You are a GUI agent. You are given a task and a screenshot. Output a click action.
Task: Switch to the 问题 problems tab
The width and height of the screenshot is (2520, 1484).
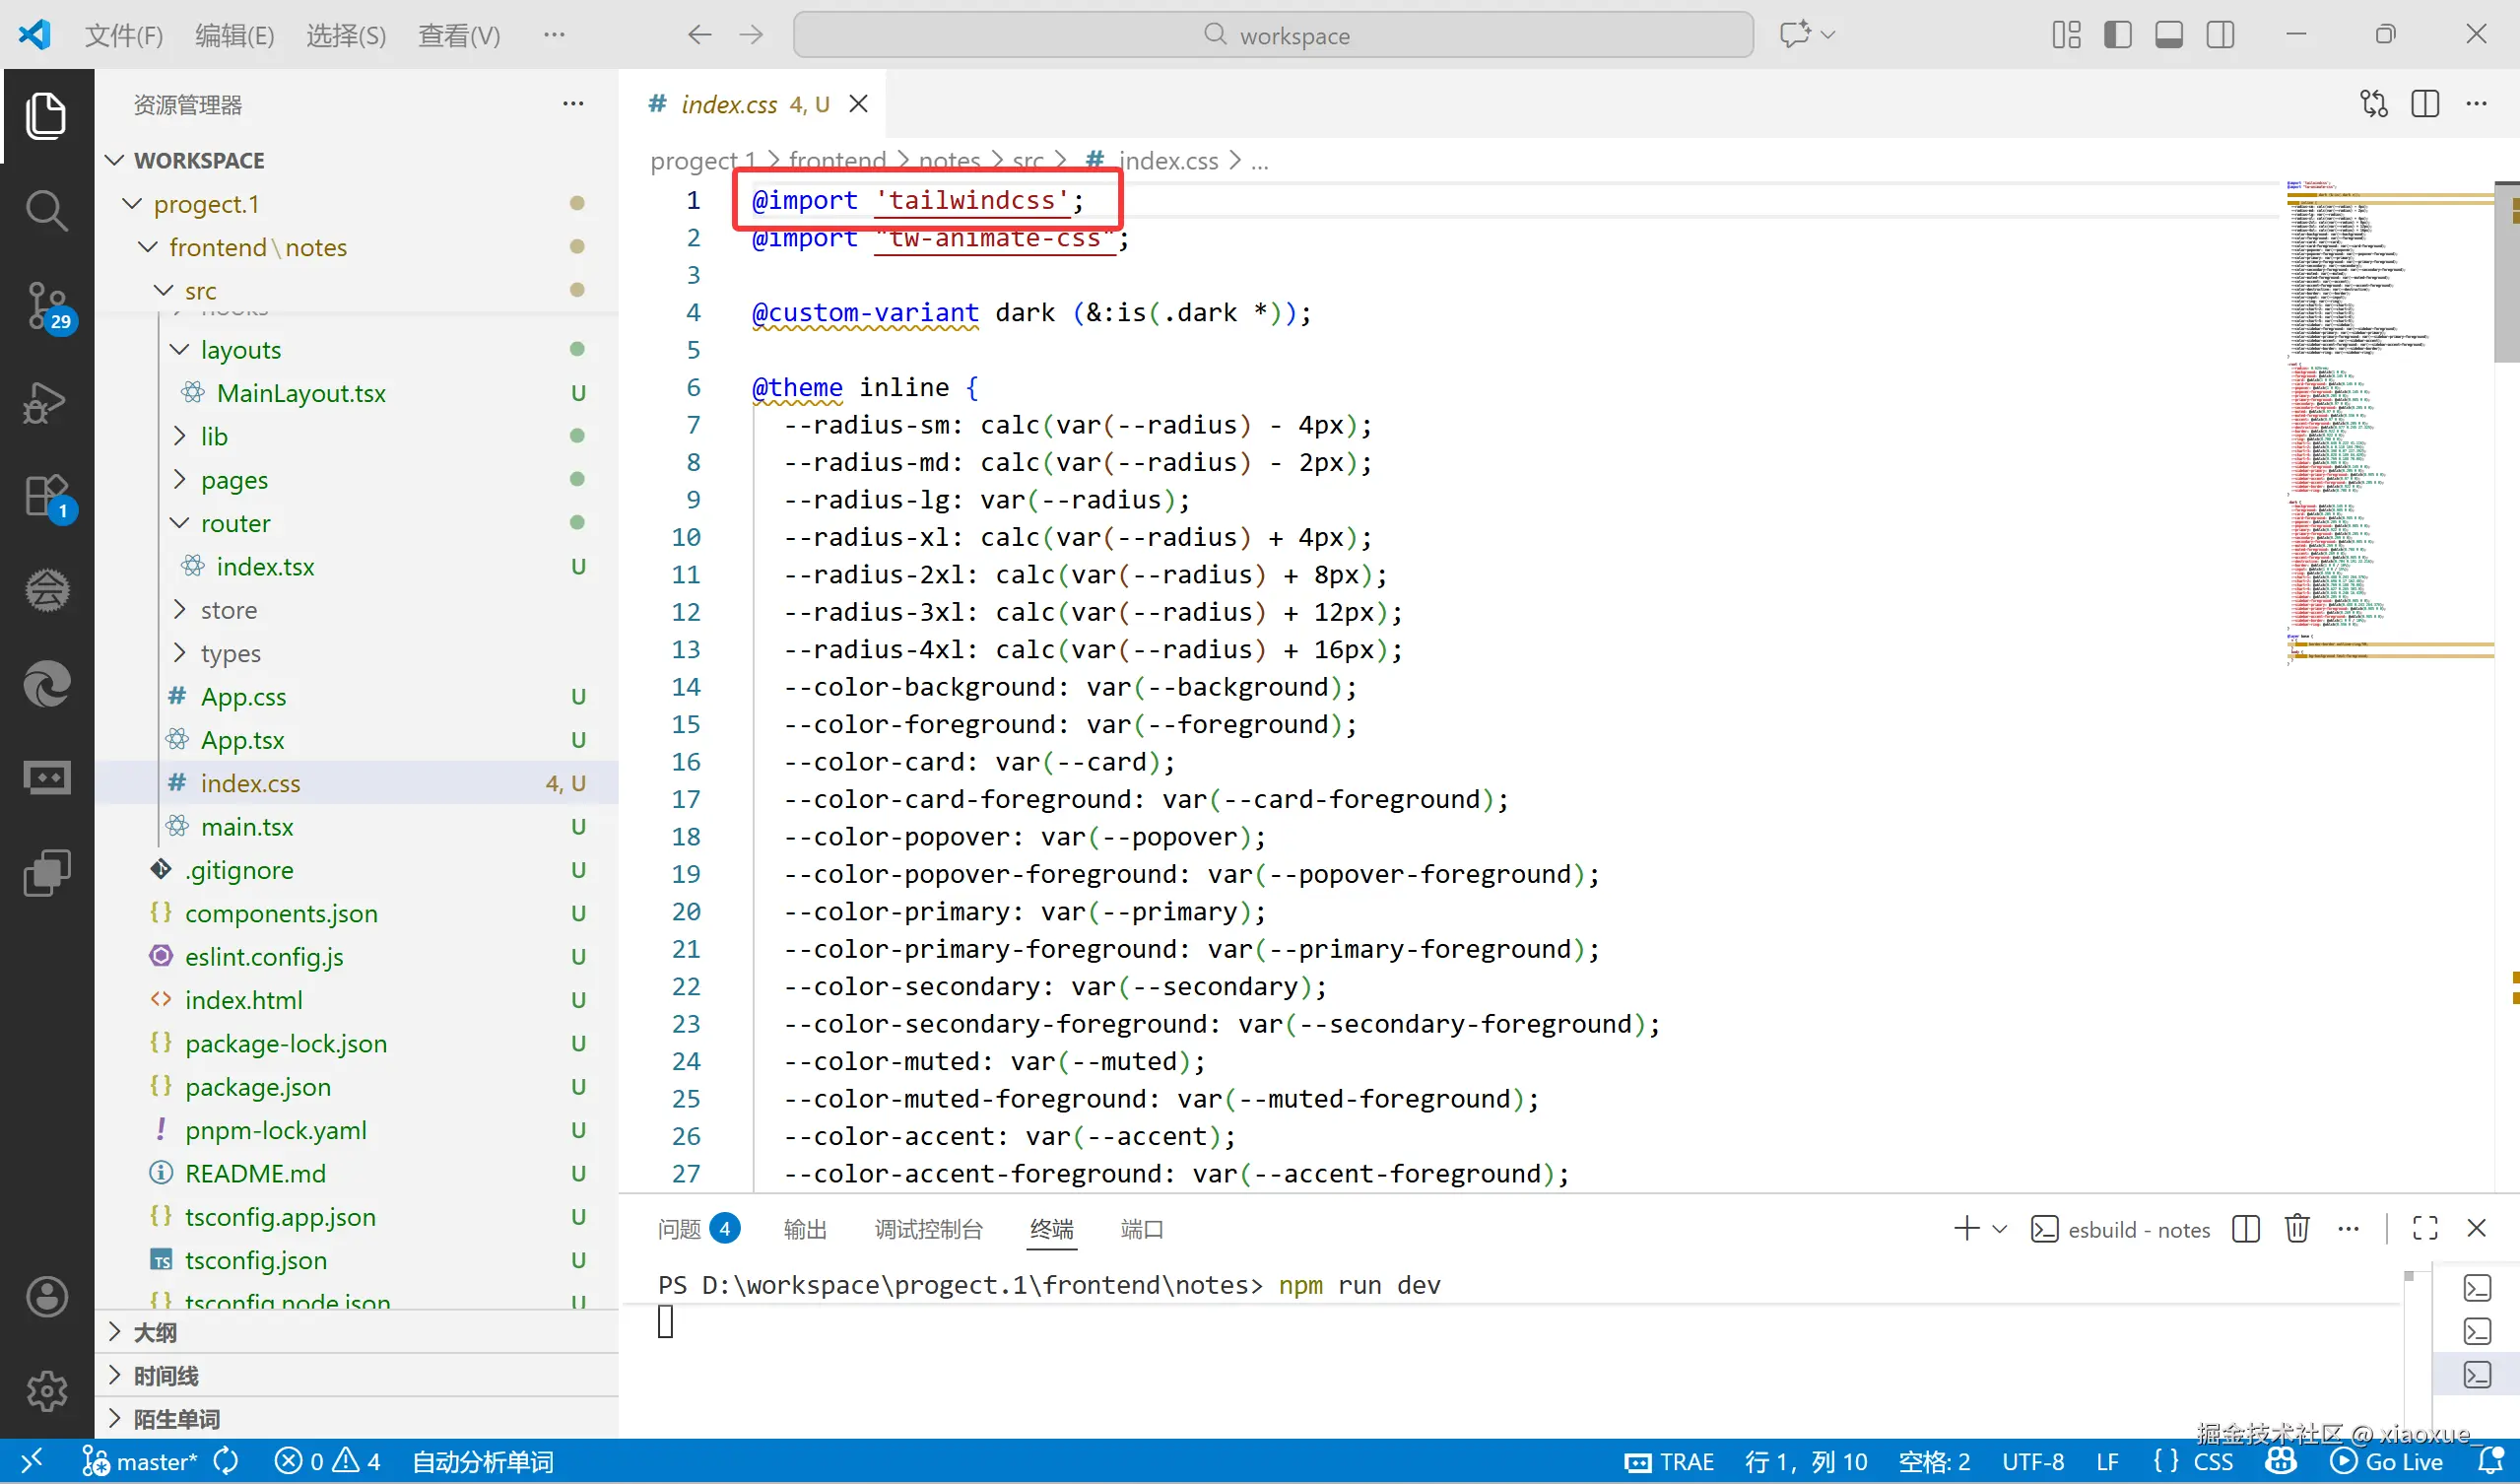pos(680,1229)
